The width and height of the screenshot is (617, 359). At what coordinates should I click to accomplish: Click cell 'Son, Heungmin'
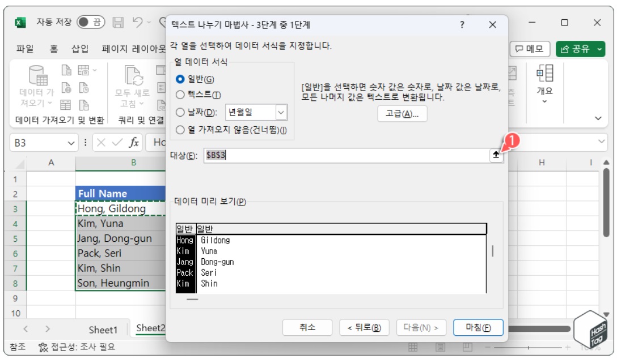tap(120, 283)
